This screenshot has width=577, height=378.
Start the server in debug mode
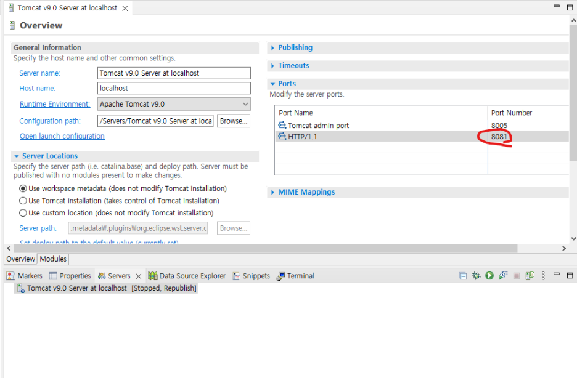click(x=476, y=276)
